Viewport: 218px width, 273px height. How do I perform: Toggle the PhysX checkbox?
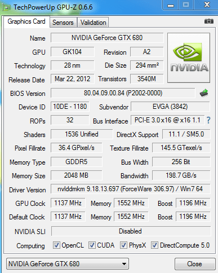[x=123, y=245]
